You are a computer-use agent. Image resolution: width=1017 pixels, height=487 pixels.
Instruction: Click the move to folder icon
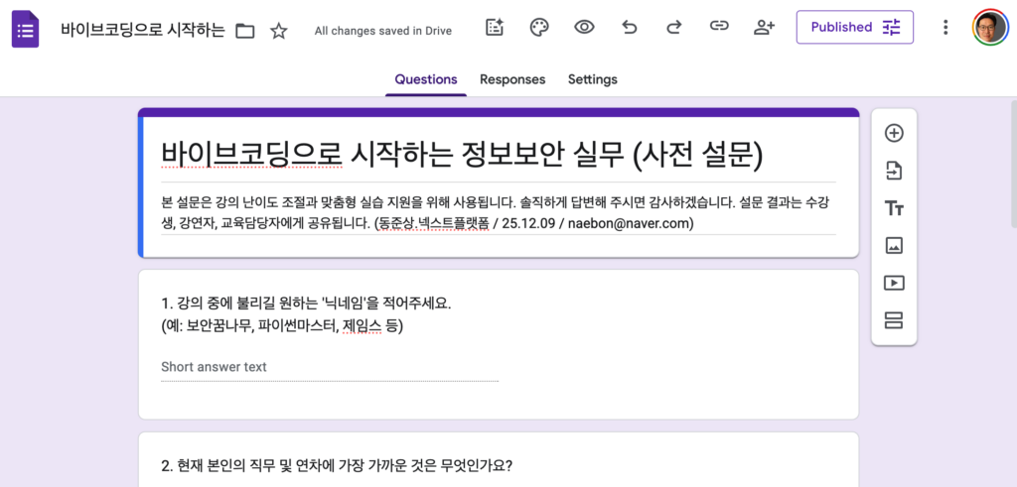[245, 31]
